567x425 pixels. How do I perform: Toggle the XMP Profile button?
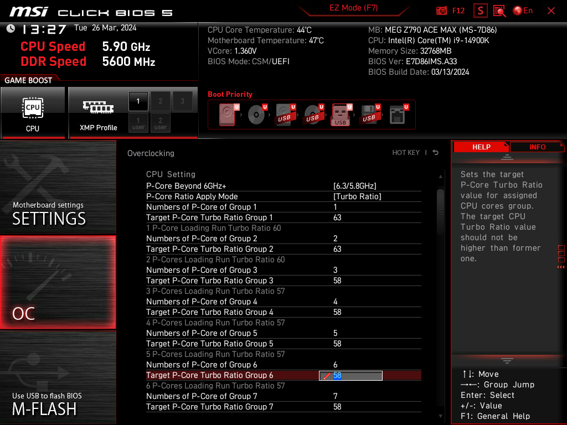tap(99, 113)
